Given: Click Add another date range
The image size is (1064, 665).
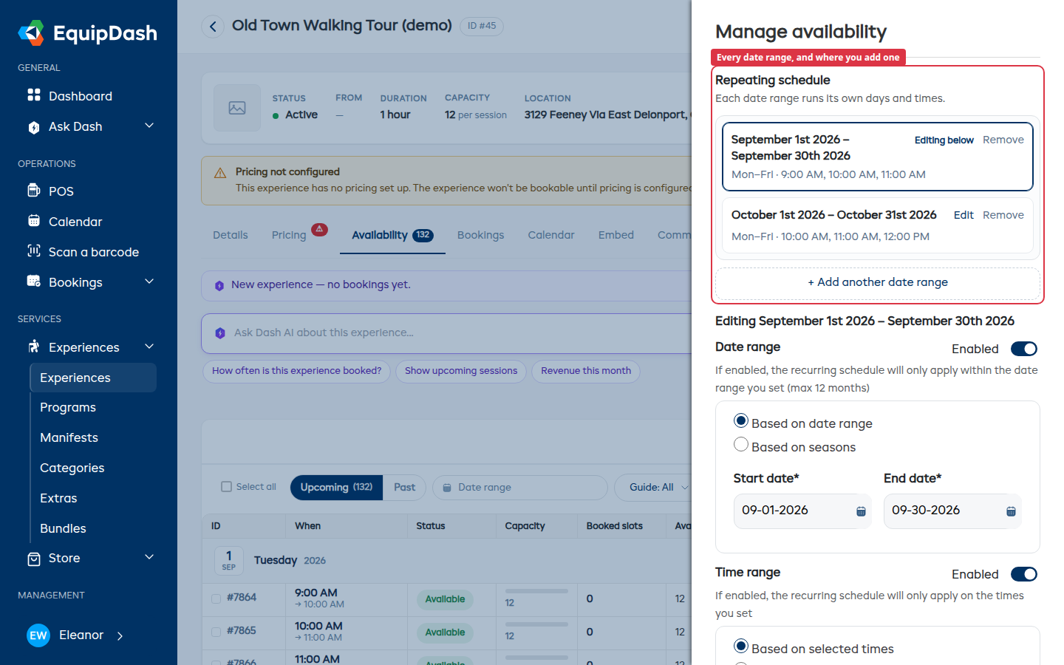Looking at the screenshot, I should [878, 282].
